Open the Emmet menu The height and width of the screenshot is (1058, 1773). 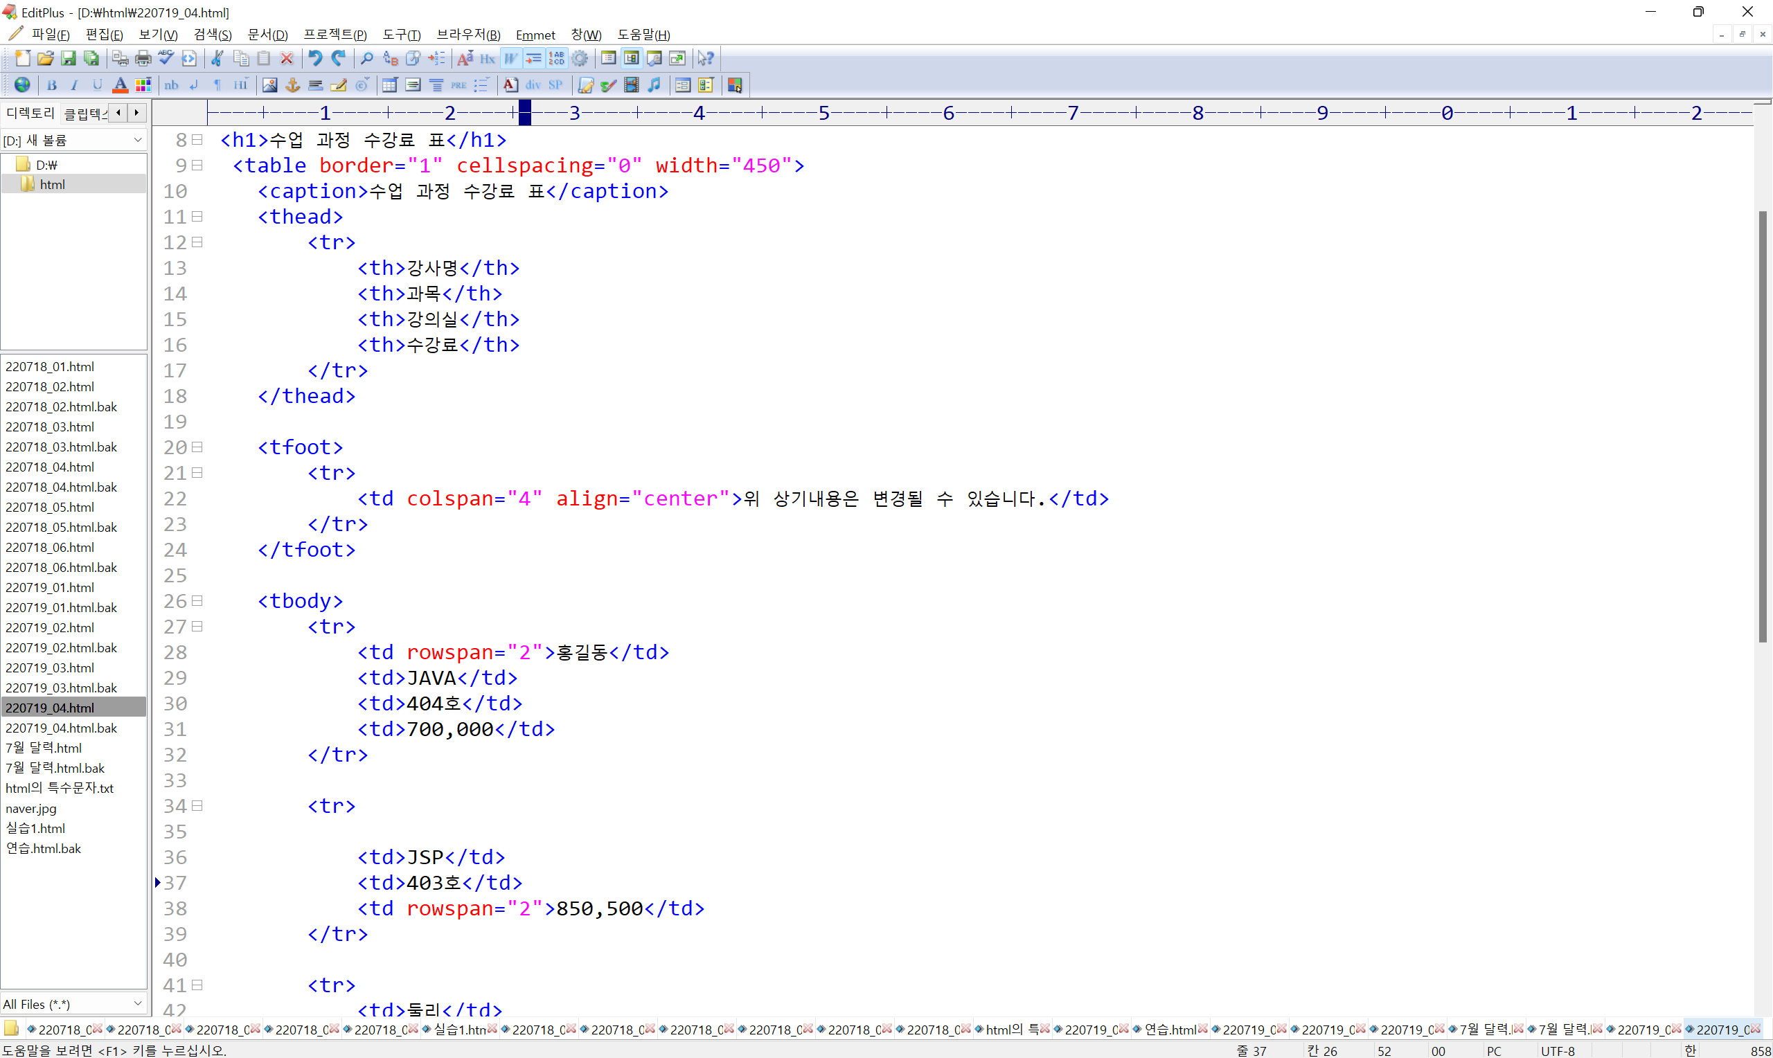point(535,35)
